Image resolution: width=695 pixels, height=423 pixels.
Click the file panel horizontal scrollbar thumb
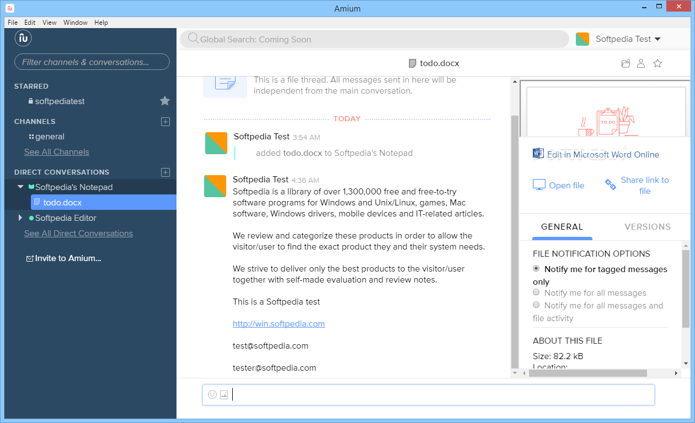coord(587,373)
